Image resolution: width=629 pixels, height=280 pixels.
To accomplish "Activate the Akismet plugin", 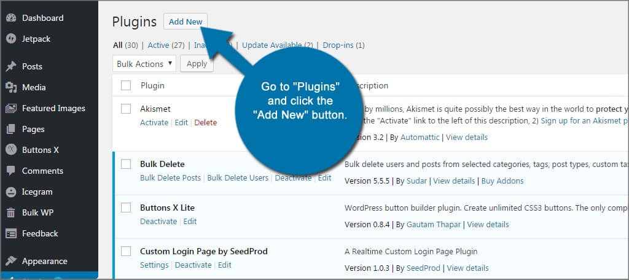I will 154,123.
